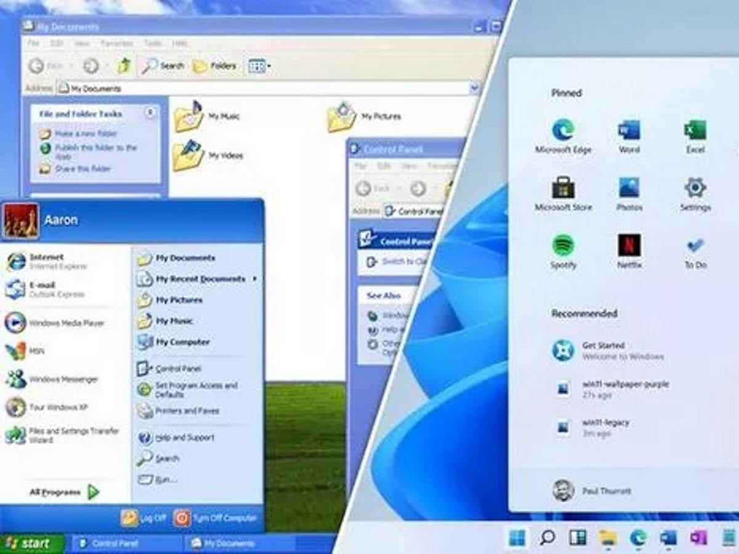
Task: Open Control Panel from Start menu
Action: click(x=177, y=368)
